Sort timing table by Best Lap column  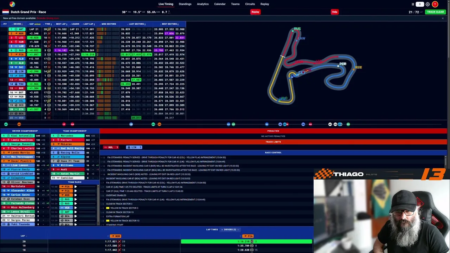pos(61,24)
